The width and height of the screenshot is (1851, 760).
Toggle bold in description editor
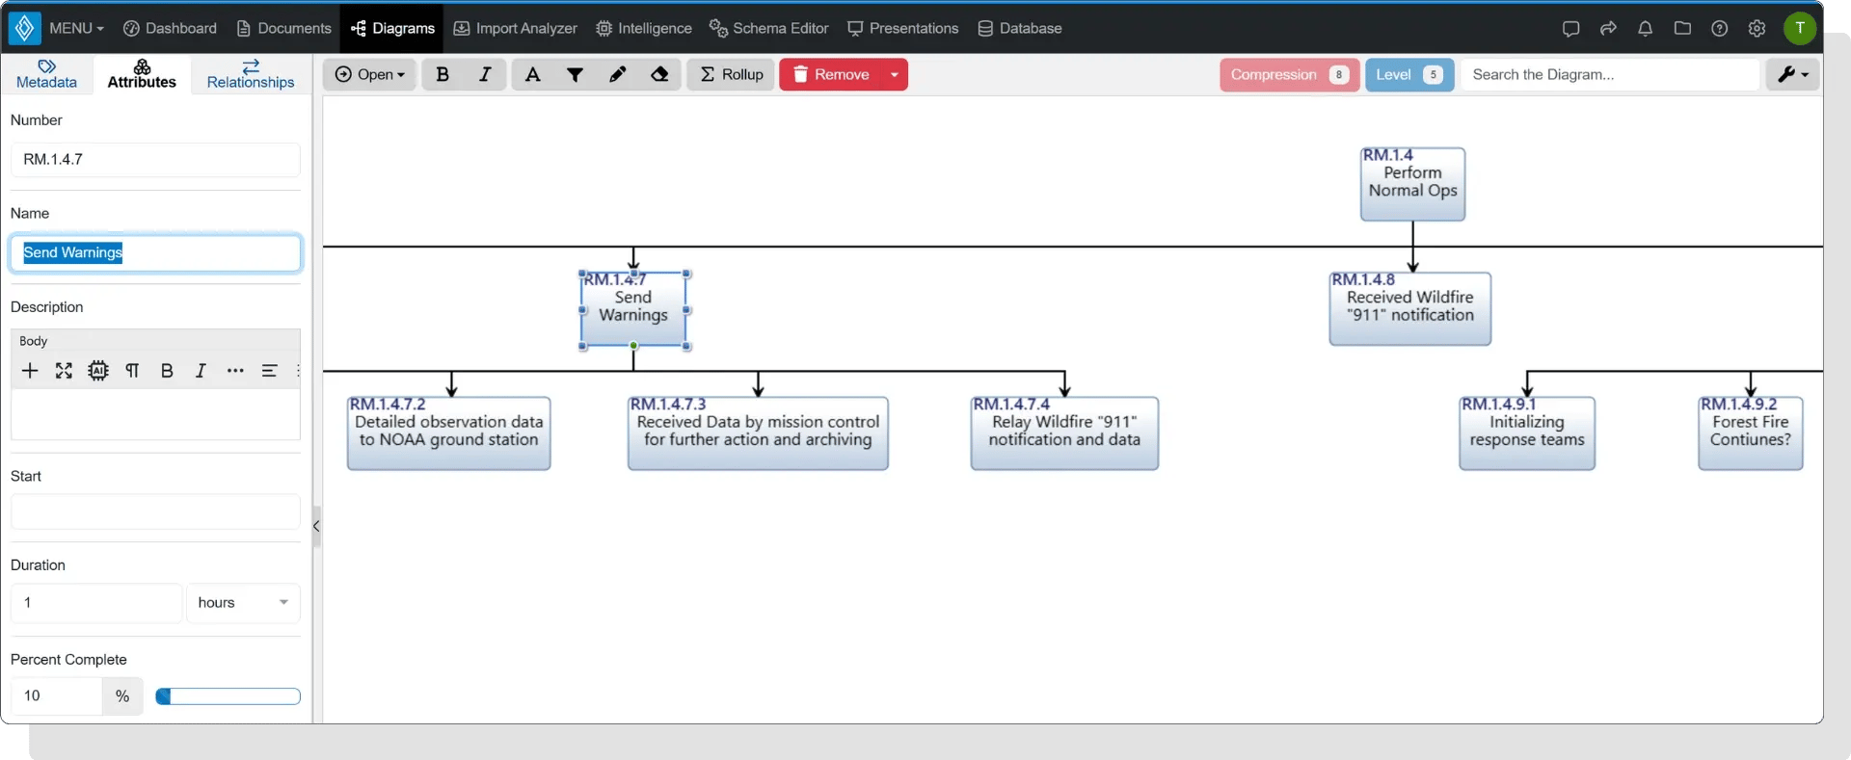167,371
